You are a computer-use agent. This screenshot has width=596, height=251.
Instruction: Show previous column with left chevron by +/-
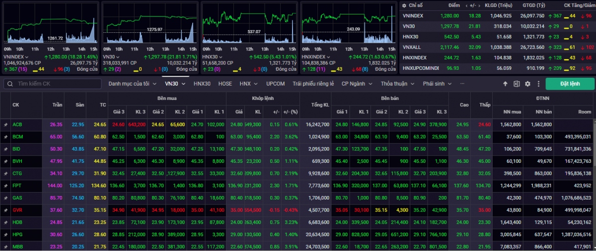pos(467,5)
